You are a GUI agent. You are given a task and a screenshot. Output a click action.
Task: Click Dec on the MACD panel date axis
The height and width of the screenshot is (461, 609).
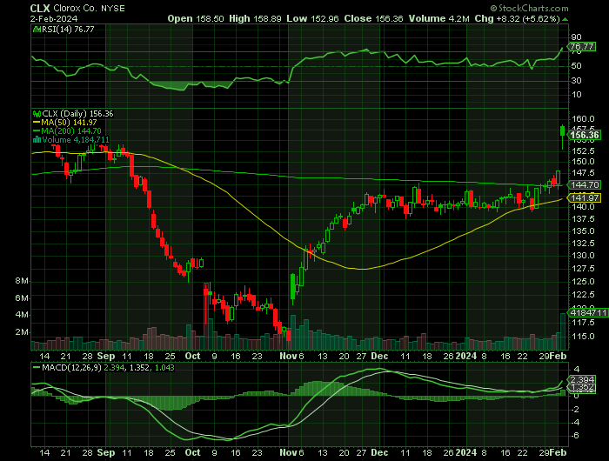point(379,452)
